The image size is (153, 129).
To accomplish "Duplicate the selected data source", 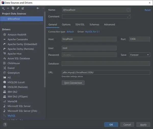I will point(13,8).
